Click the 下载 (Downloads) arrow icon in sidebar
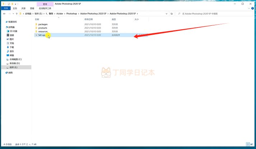The height and width of the screenshot is (149, 256). click(8, 47)
